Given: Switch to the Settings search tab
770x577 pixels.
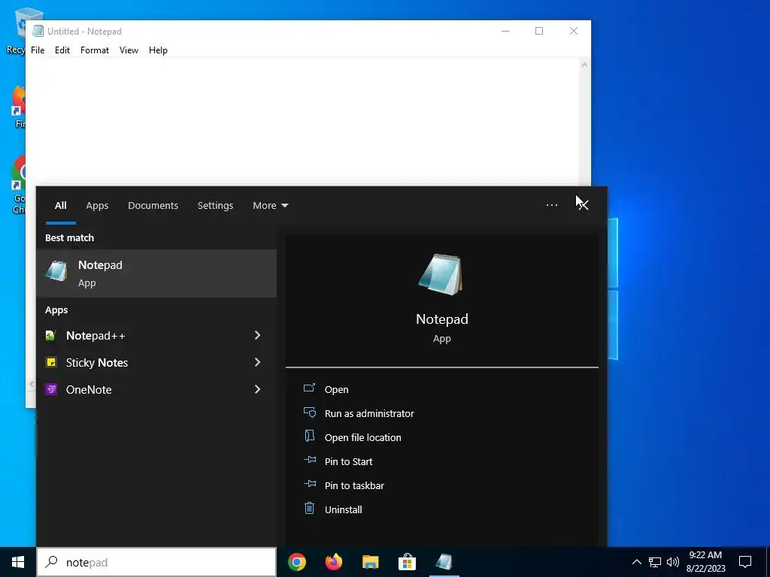Looking at the screenshot, I should point(215,206).
